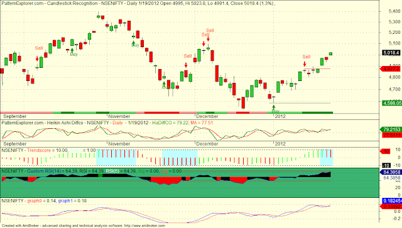Click the black 5,018.4 last price label
Viewport: 402px width, 228px height.
coord(391,53)
